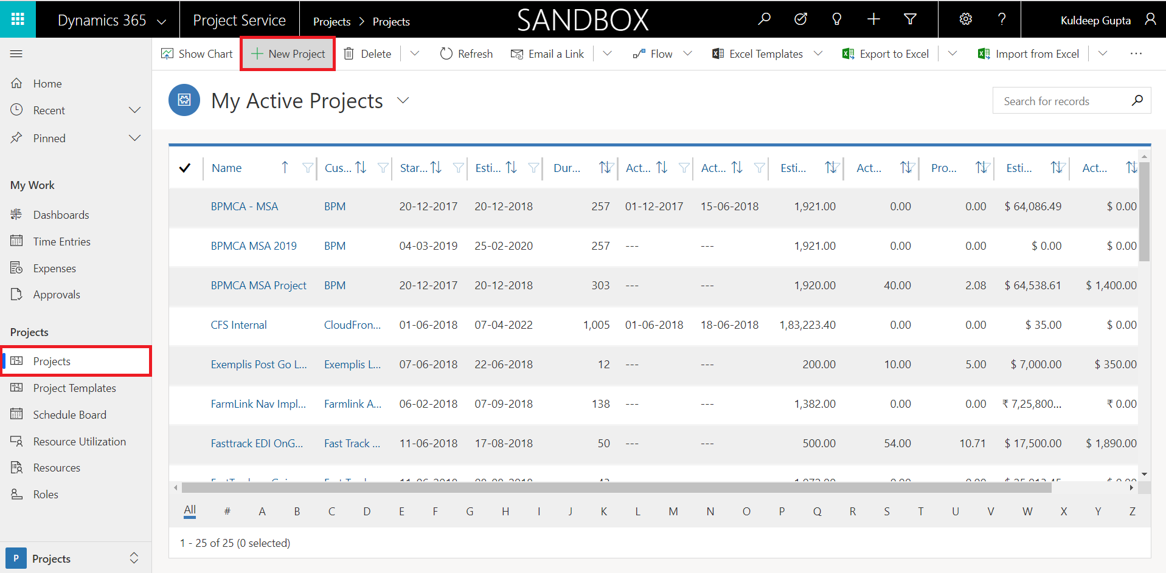Click Export to Excel button
The image size is (1166, 573).
[x=886, y=54]
